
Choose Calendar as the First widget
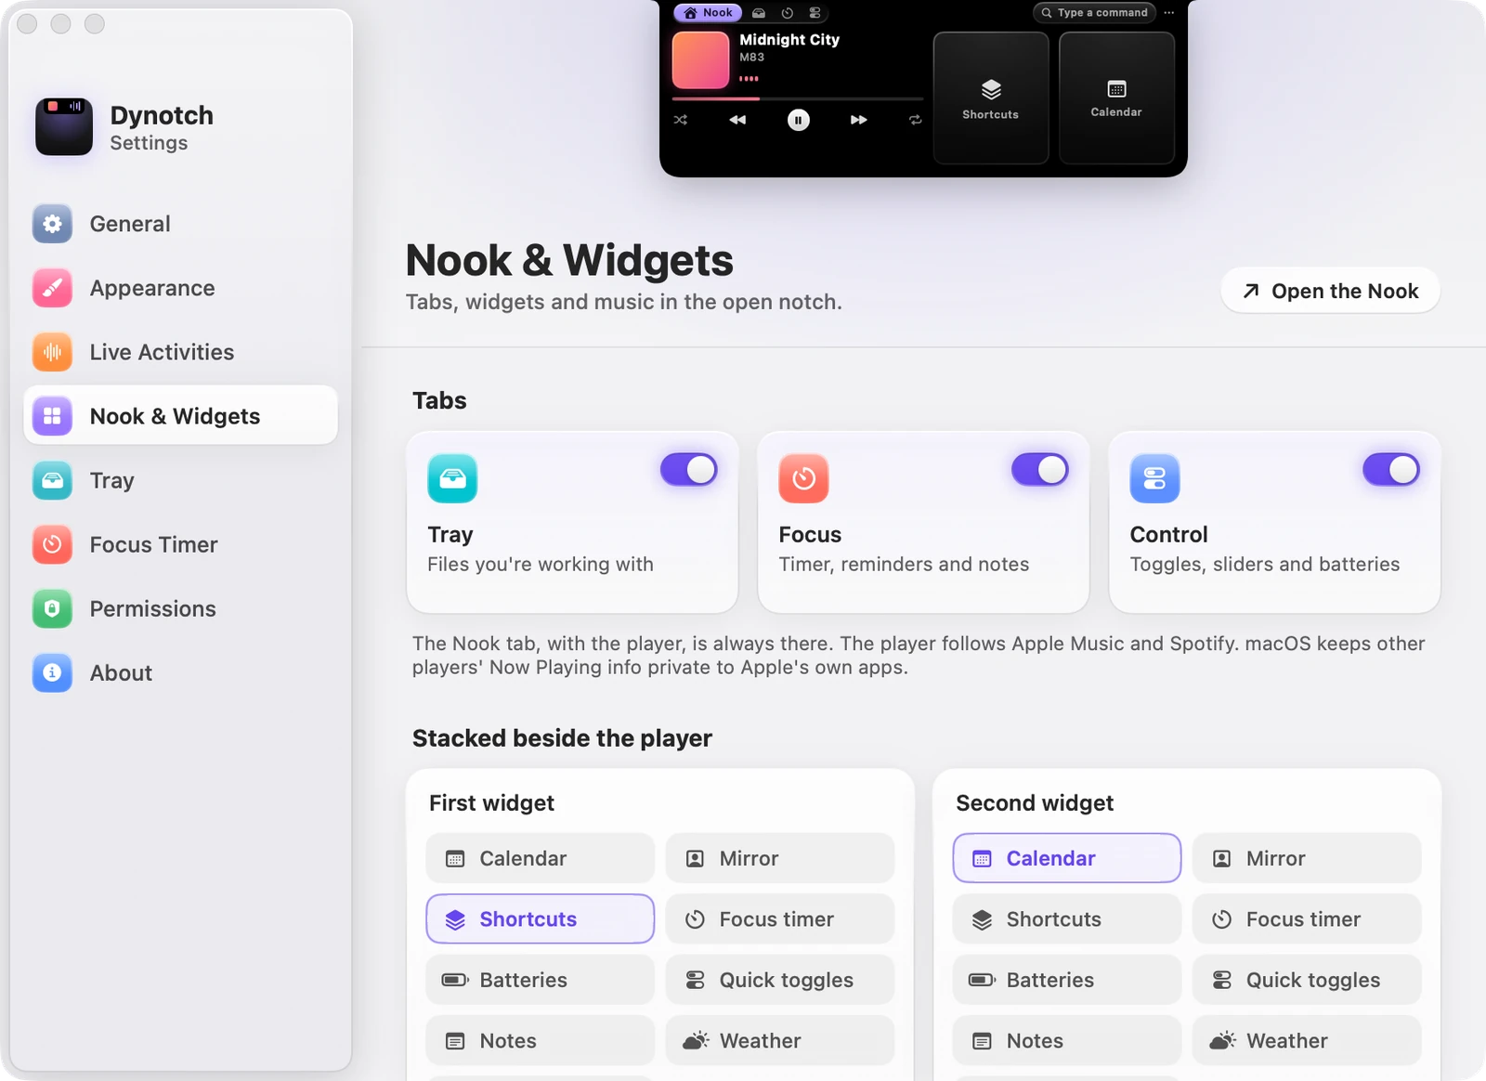(541, 858)
